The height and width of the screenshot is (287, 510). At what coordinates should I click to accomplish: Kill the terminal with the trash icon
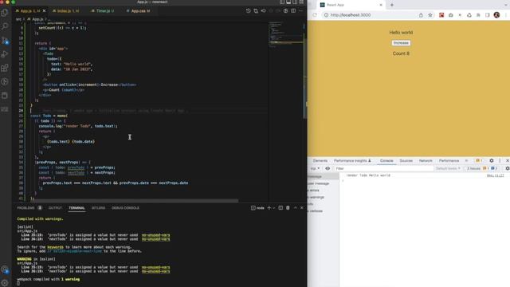(288, 207)
